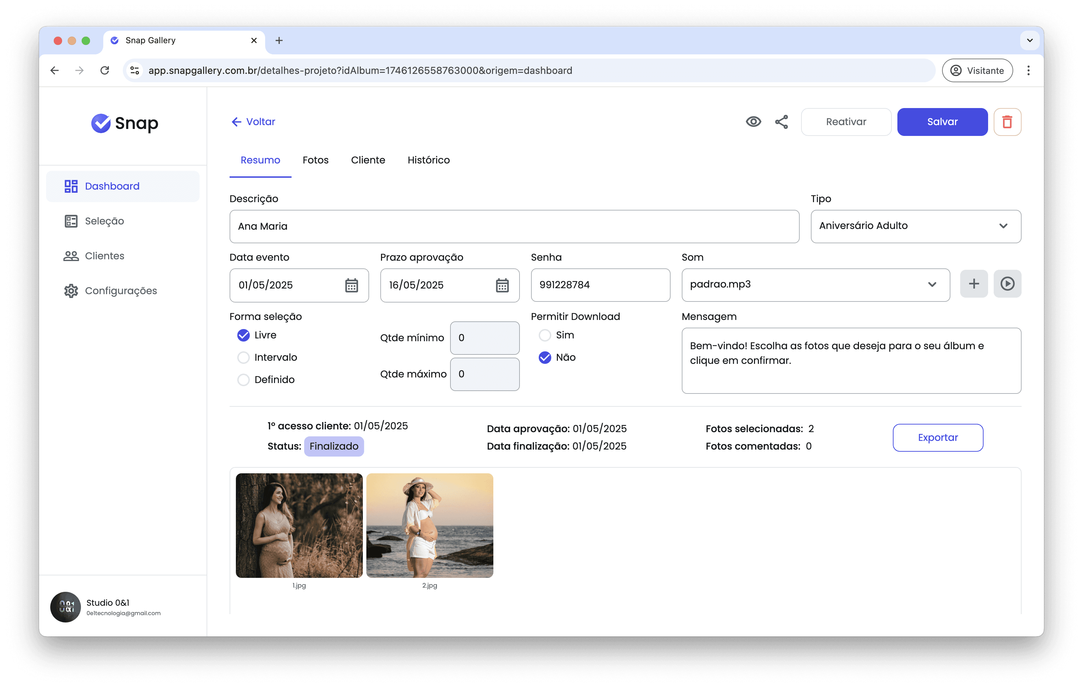Close the Snap Gallery tab

coord(254,40)
